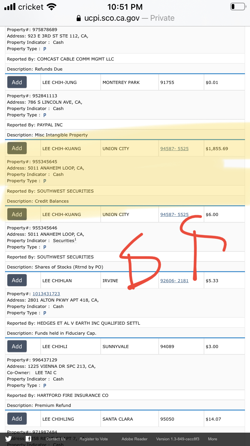
Task: Click Co-Owner: LEE TAI C line
Action: pyautogui.click(x=32, y=372)
